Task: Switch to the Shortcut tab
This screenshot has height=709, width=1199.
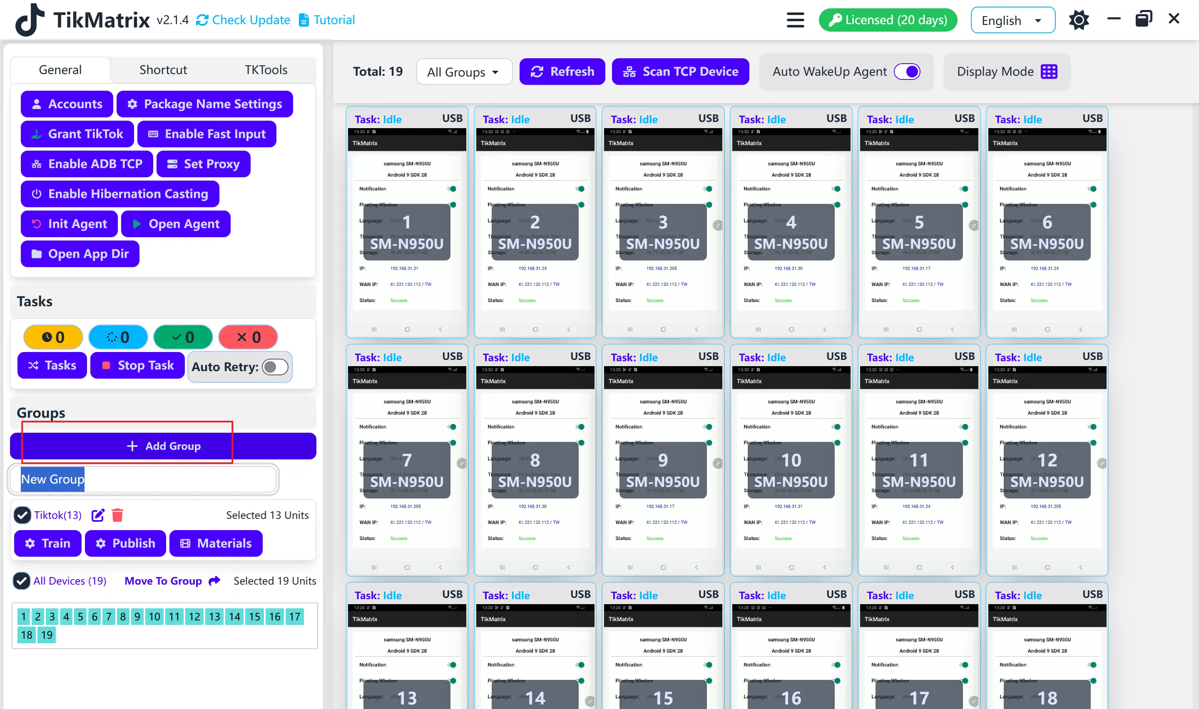Action: point(163,70)
